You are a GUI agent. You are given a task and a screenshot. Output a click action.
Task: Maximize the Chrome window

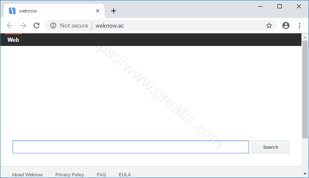pos(279,7)
